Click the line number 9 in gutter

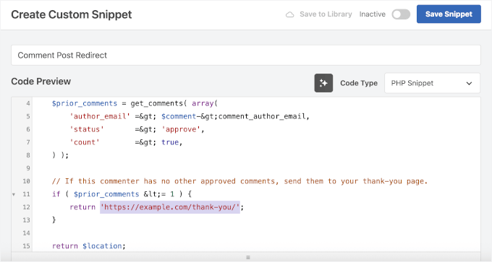(28, 168)
